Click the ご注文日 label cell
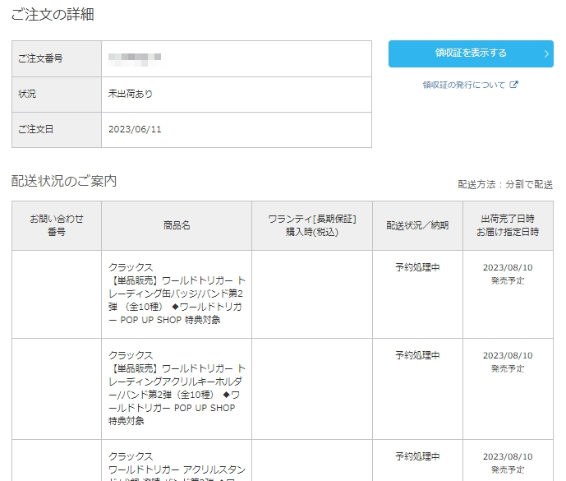This screenshot has width=566, height=481. pos(57,130)
